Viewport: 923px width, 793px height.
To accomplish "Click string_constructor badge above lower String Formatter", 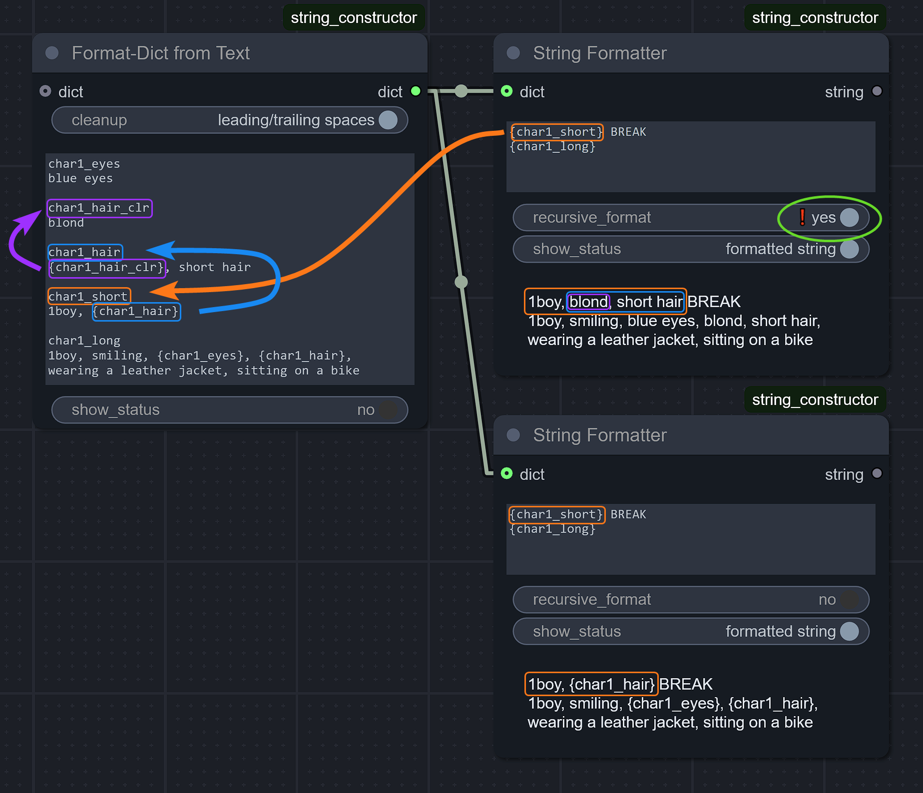I will coord(815,399).
